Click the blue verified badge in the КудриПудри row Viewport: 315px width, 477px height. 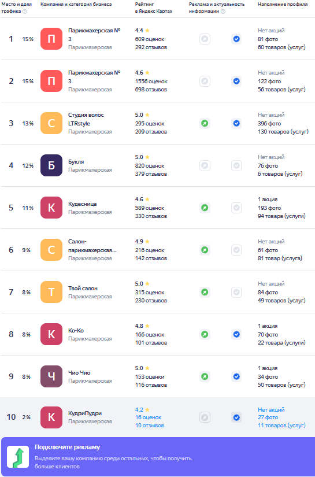(x=236, y=417)
